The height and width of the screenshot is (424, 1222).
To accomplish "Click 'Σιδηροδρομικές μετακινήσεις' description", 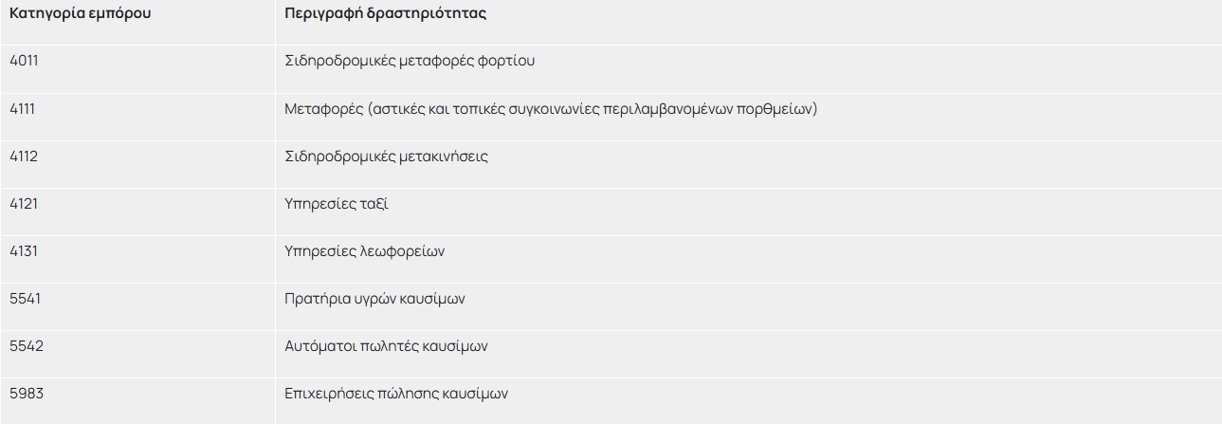I will tap(386, 157).
